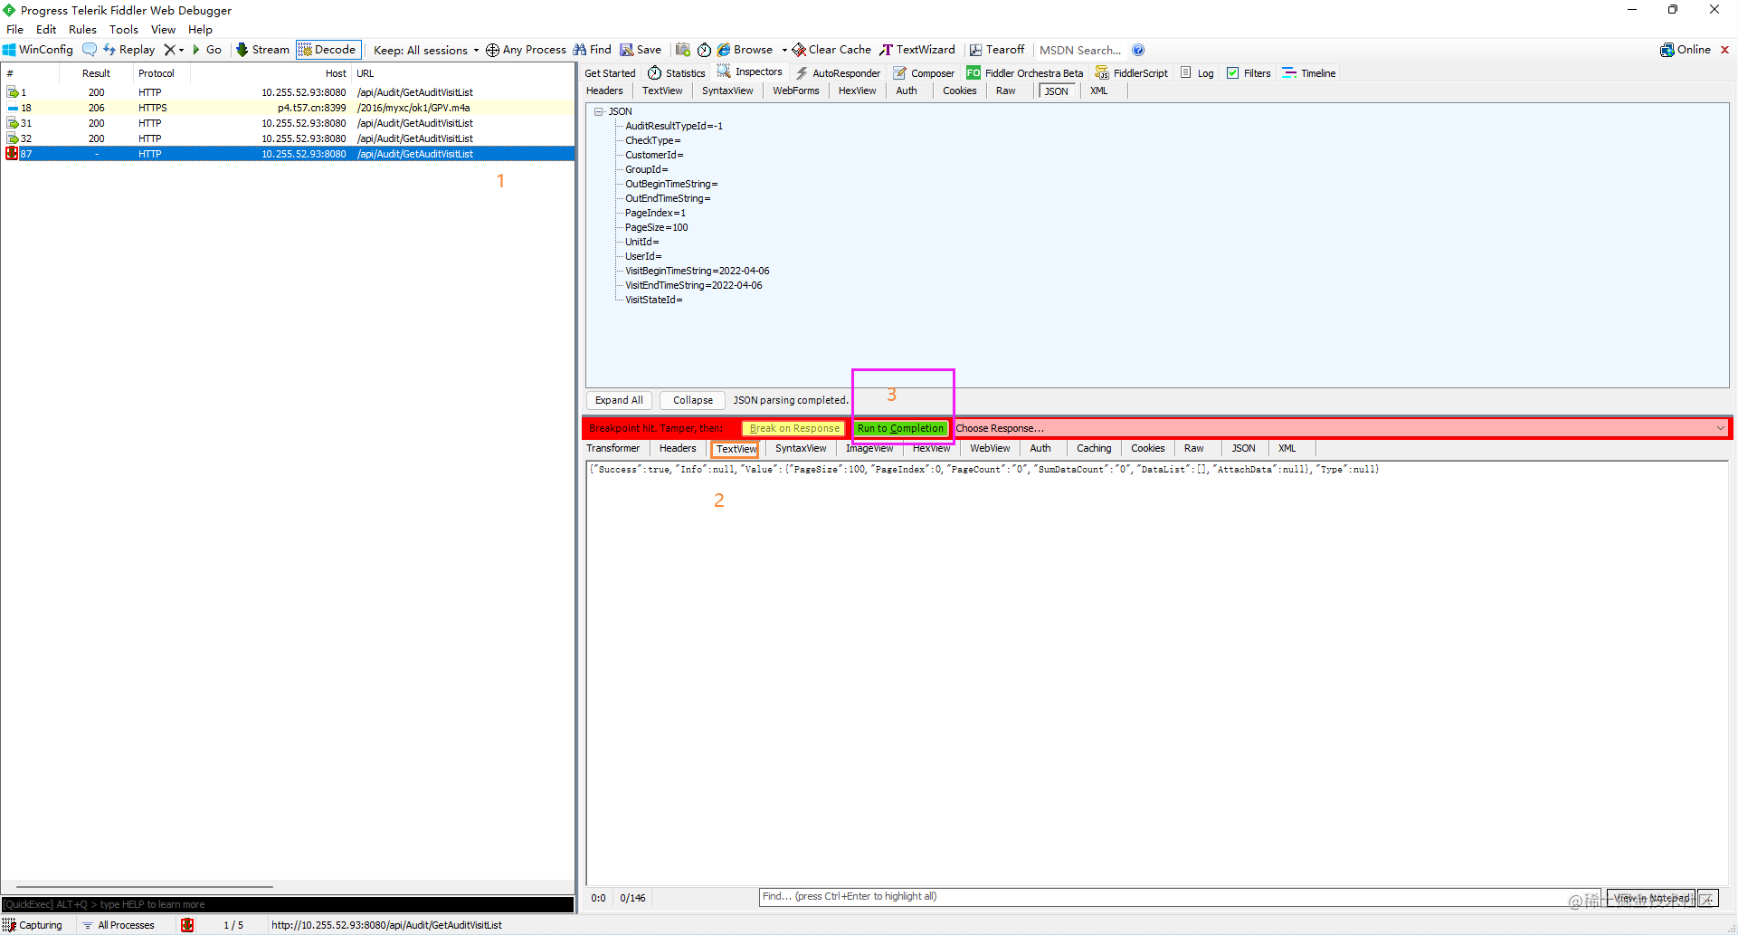
Task: Switch response inspector to WebView tab
Action: pyautogui.click(x=990, y=448)
